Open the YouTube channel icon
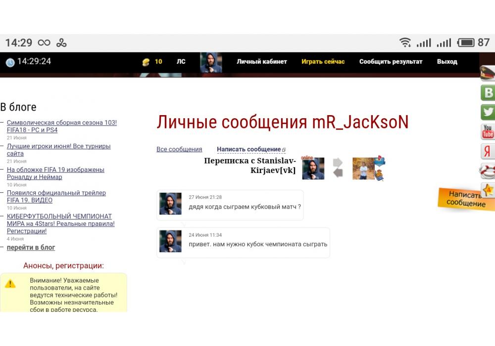The height and width of the screenshot is (346, 495). point(488,132)
